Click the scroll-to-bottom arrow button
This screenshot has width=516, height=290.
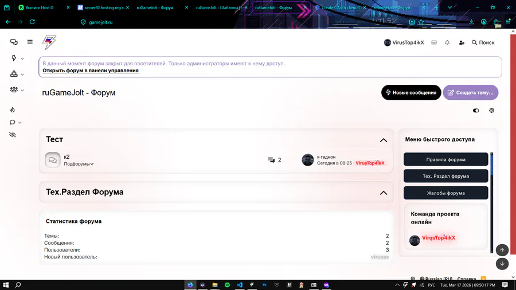coord(502,264)
